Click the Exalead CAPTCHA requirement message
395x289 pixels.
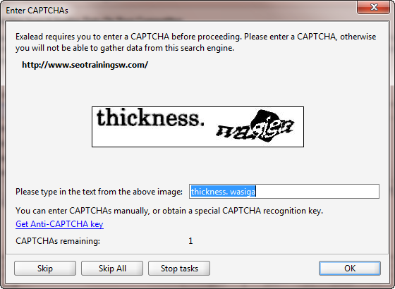(x=196, y=42)
